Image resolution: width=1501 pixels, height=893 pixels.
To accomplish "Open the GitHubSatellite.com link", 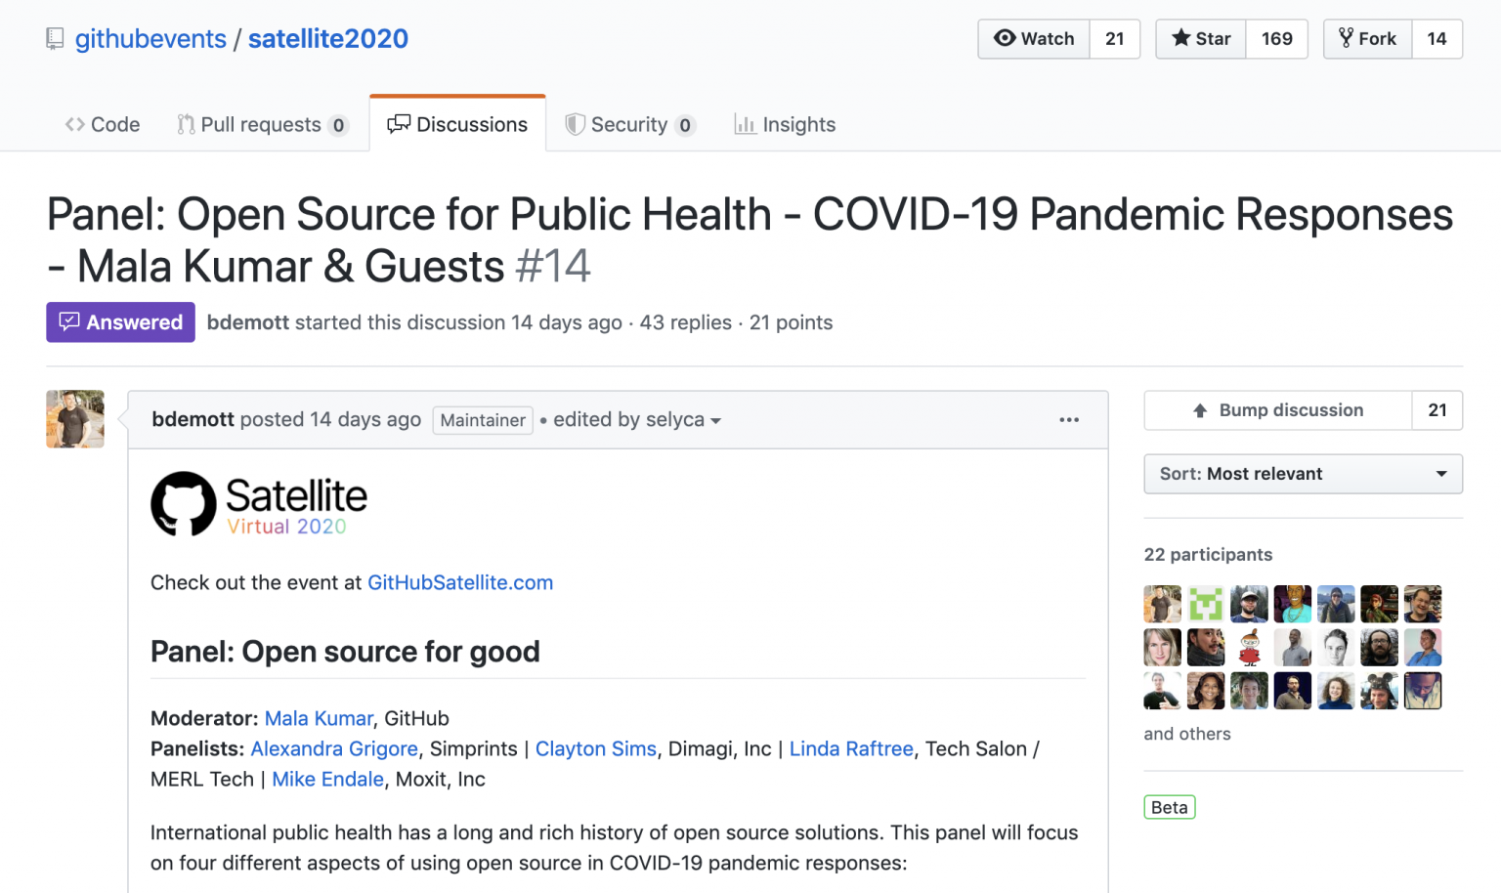I will (x=460, y=582).
